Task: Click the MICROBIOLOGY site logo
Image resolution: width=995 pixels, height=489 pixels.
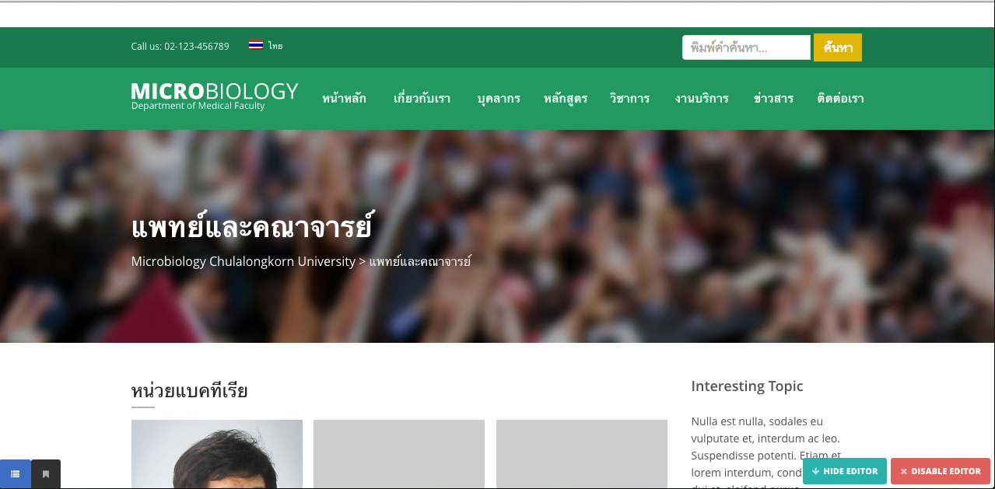Action: tap(215, 96)
